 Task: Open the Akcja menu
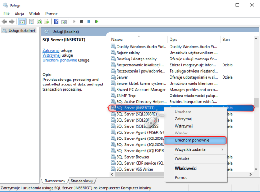click(19, 14)
